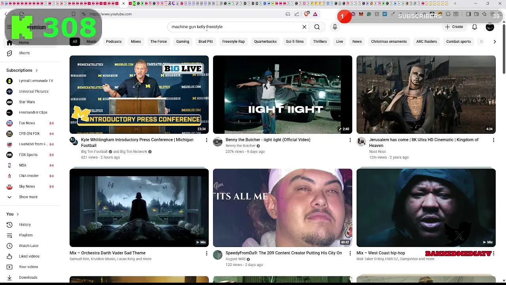Viewport: 506px width, 285px height.
Task: Start voice search with microphone
Action: pos(335,27)
